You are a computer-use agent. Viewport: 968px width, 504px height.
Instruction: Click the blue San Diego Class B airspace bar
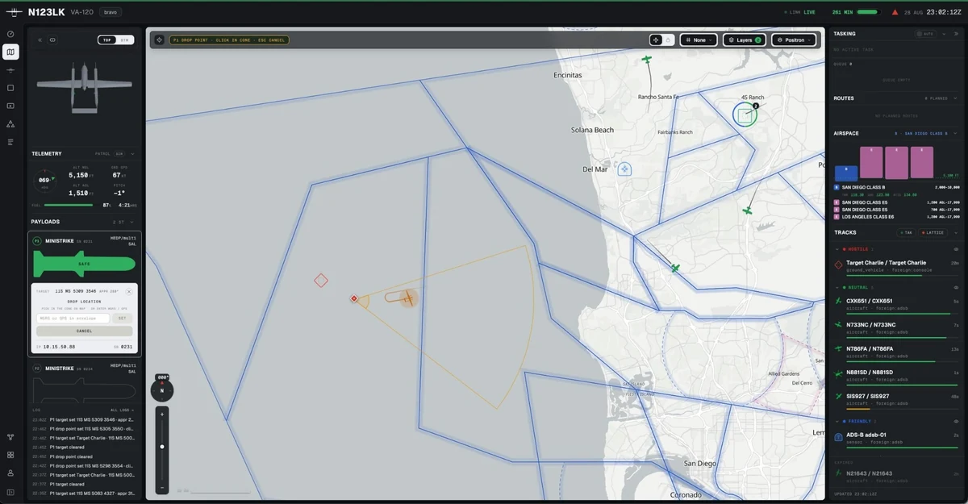pyautogui.click(x=845, y=172)
